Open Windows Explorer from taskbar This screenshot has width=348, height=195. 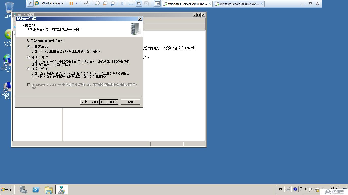(x=48, y=189)
